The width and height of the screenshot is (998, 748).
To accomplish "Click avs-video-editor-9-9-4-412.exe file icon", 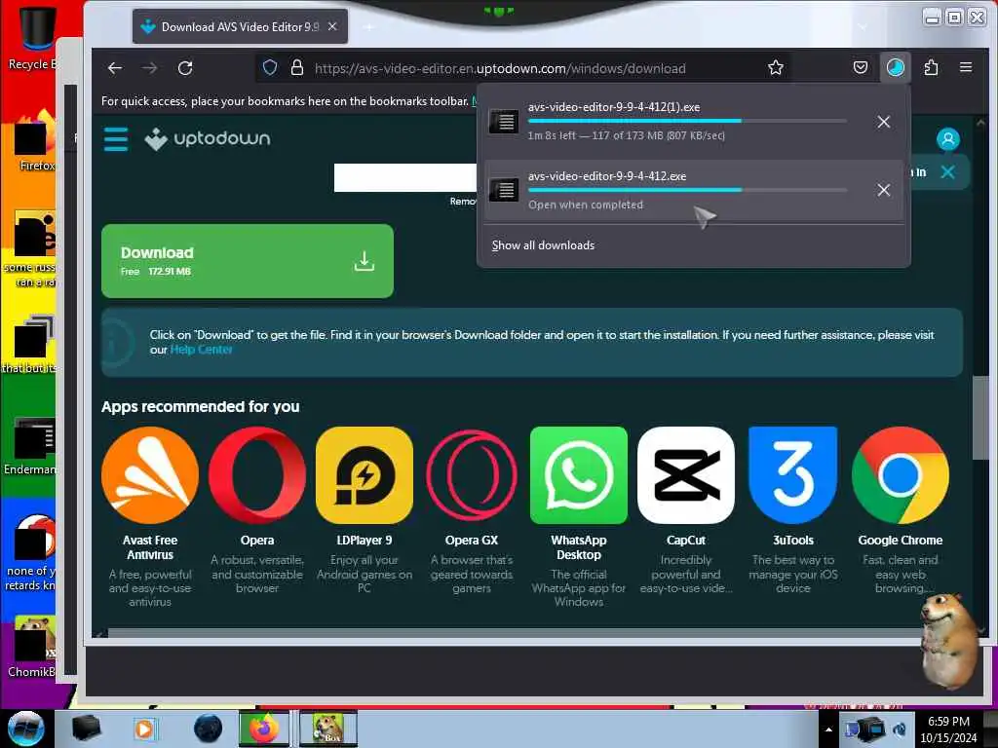I will [504, 190].
